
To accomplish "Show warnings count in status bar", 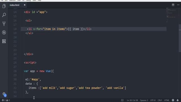I will coord(8,100).
